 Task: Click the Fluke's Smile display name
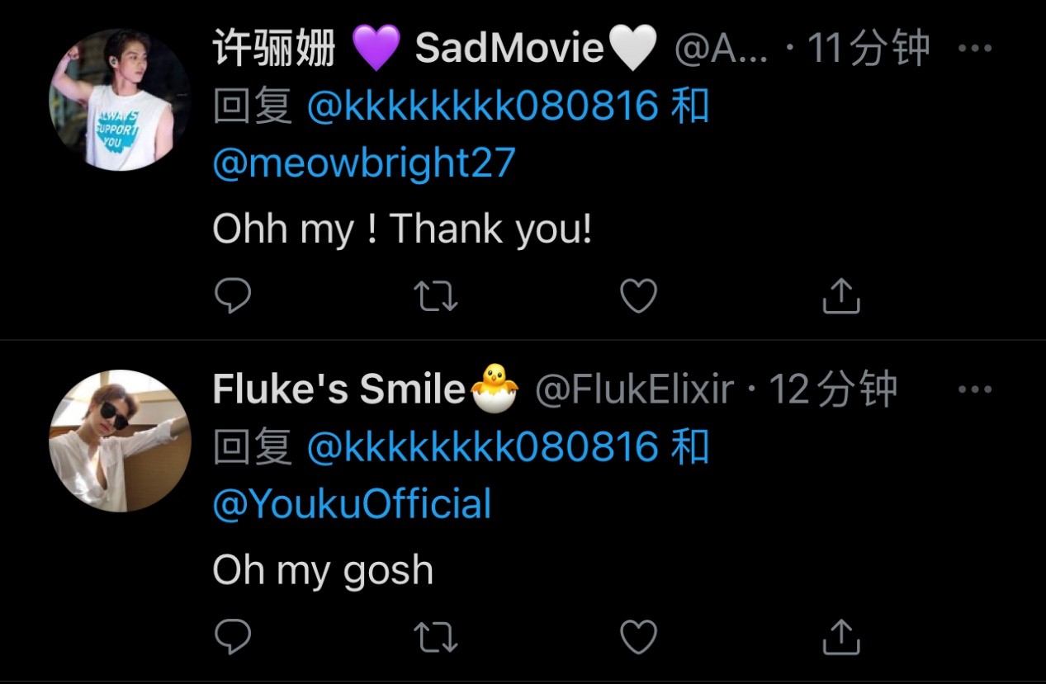338,389
